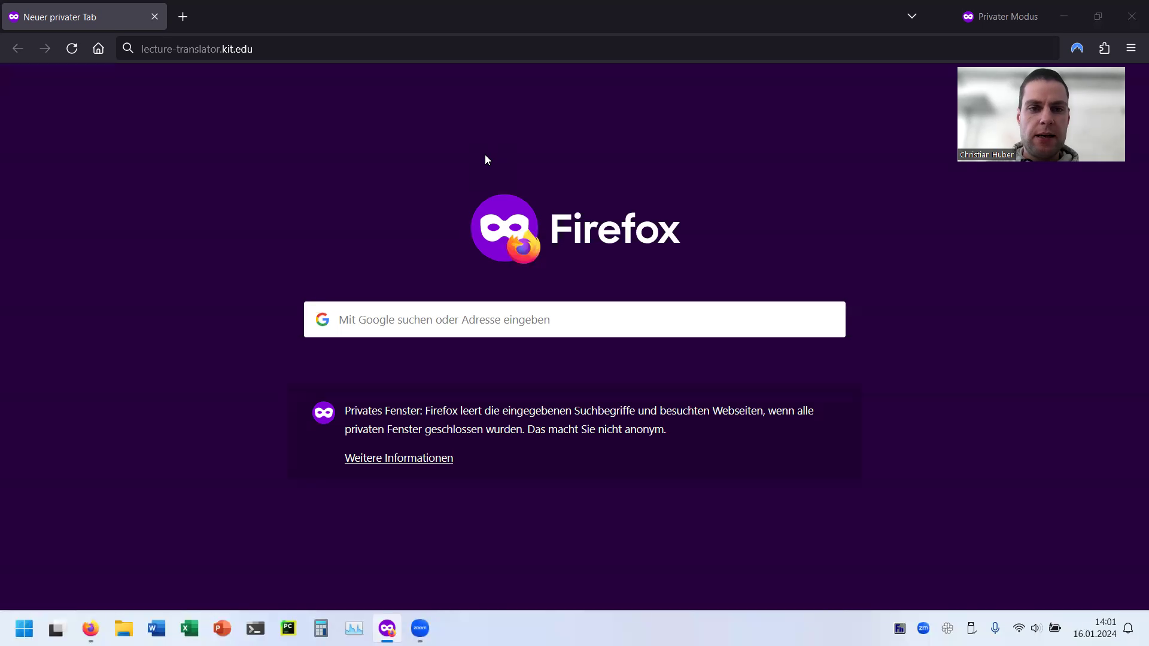Viewport: 1149px width, 646px height.
Task: Click the address bar with lecture-translator.kit.edu
Action: (x=588, y=48)
